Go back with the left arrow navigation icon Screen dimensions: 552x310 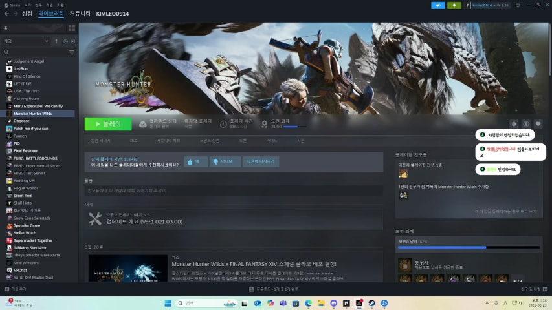[6, 14]
